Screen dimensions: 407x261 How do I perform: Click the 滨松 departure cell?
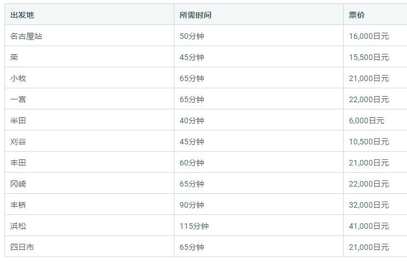pos(18,226)
